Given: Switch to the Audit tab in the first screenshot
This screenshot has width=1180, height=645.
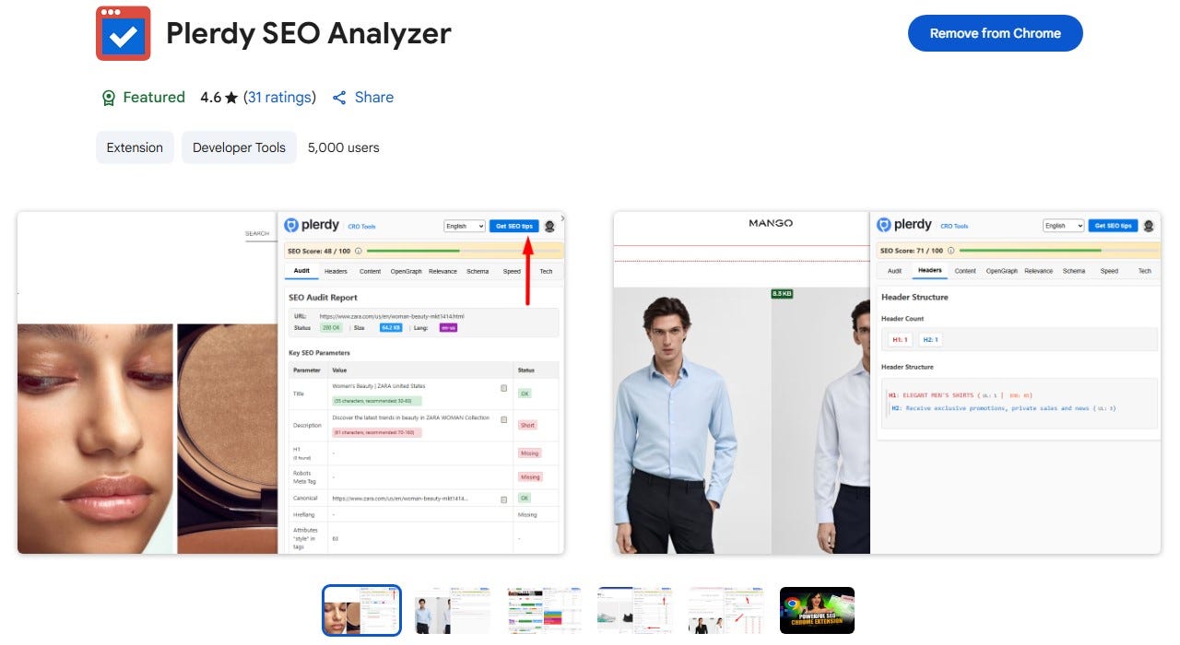Looking at the screenshot, I should (x=301, y=271).
